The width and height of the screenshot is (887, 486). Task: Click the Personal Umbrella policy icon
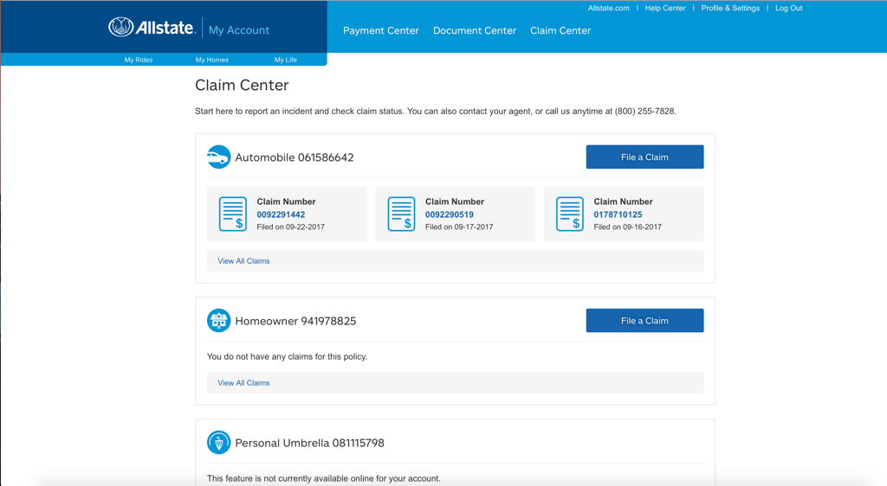(218, 443)
